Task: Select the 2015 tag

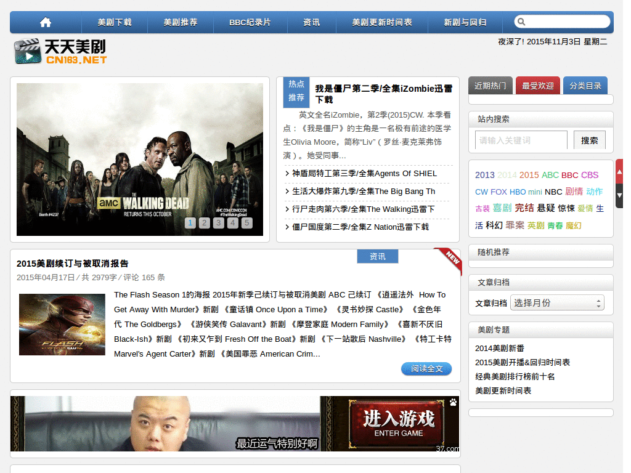Action: [x=529, y=175]
